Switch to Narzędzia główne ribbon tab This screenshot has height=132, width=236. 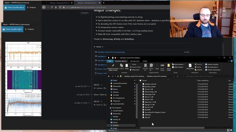click(x=121, y=61)
